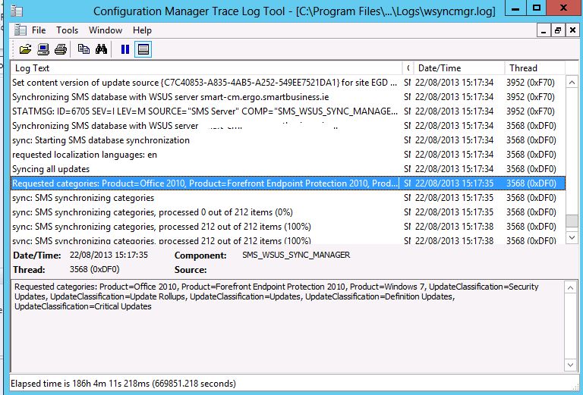583x395 pixels.
Task: Select 'sync: SMS synchronizing categories' row
Action: point(288,198)
